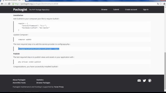Follow the Toran Proxy link

[59, 87]
